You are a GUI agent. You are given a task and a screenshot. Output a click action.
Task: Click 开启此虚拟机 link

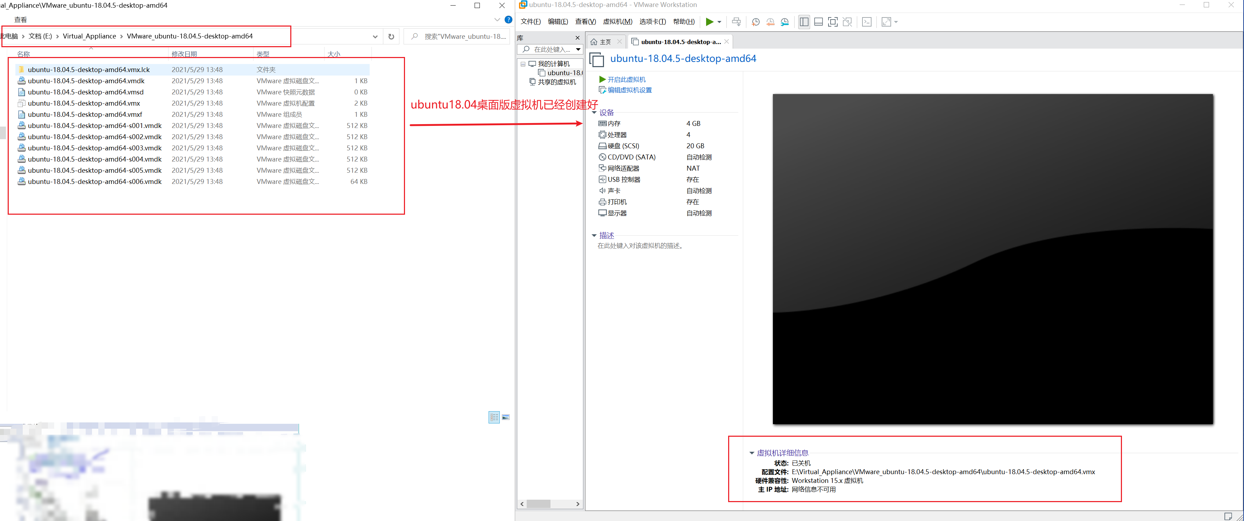click(622, 80)
